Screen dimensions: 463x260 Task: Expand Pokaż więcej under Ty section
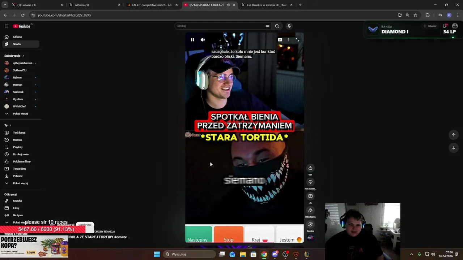tap(20, 183)
